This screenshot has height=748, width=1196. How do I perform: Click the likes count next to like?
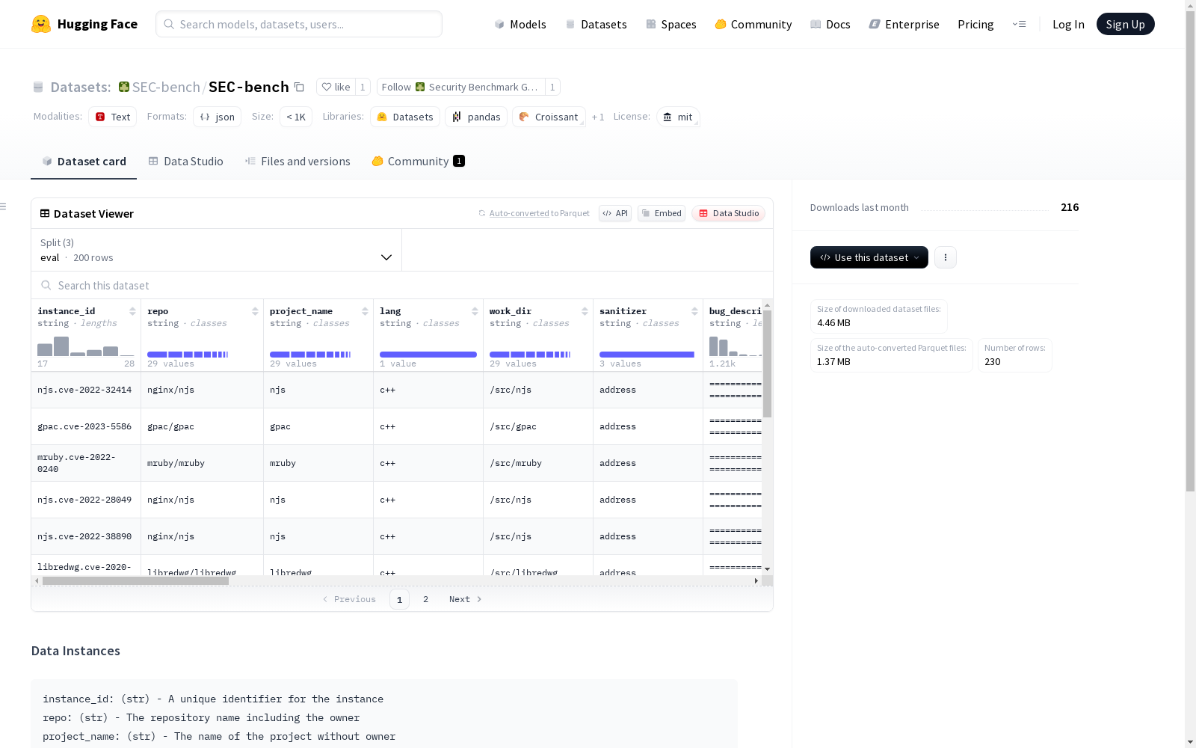coord(363,87)
